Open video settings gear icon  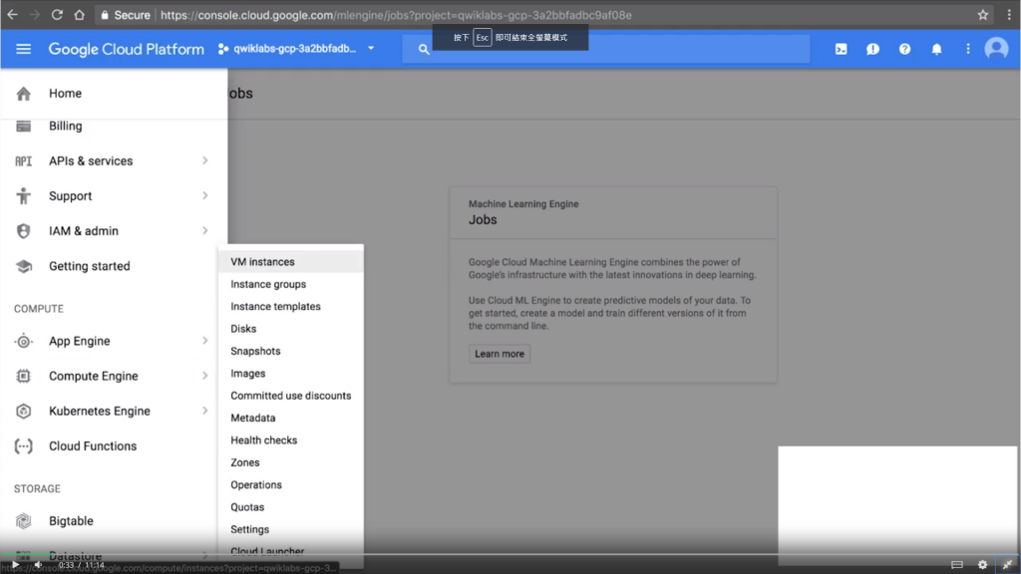(x=982, y=565)
